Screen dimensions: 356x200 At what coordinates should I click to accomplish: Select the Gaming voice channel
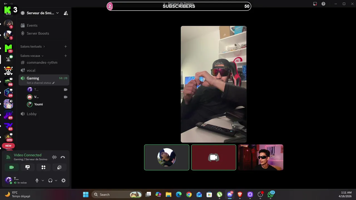[44, 80]
